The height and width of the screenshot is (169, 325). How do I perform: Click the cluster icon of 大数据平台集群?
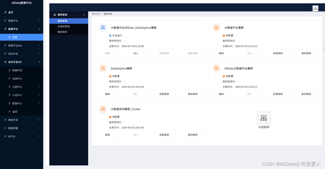pyautogui.click(x=217, y=28)
